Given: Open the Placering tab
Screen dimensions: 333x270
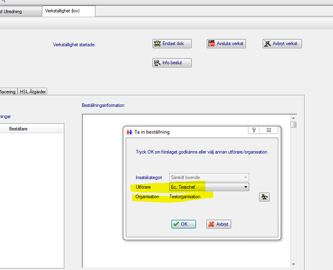Looking at the screenshot, I should click(8, 92).
